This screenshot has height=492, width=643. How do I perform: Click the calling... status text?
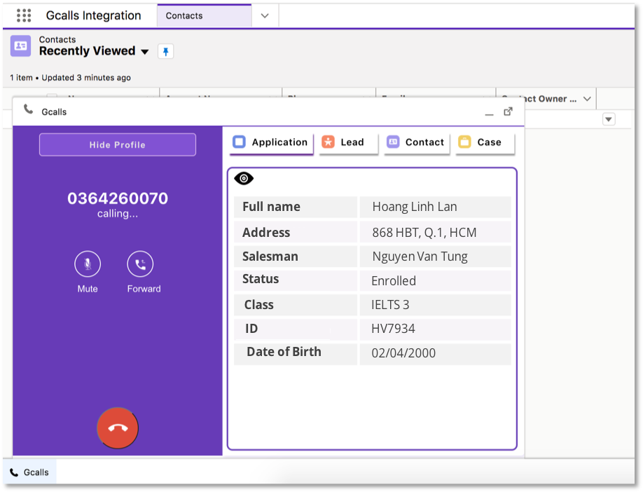118,214
